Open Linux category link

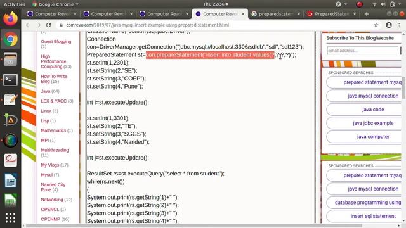[x=46, y=111]
